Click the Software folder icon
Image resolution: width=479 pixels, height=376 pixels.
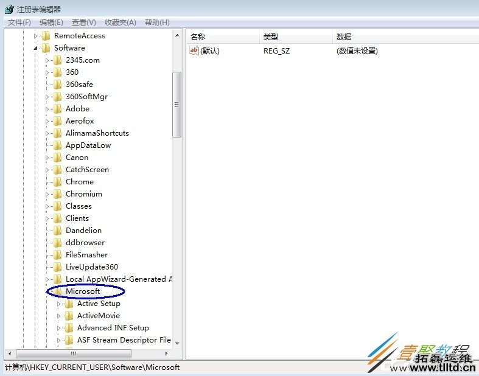(46, 48)
